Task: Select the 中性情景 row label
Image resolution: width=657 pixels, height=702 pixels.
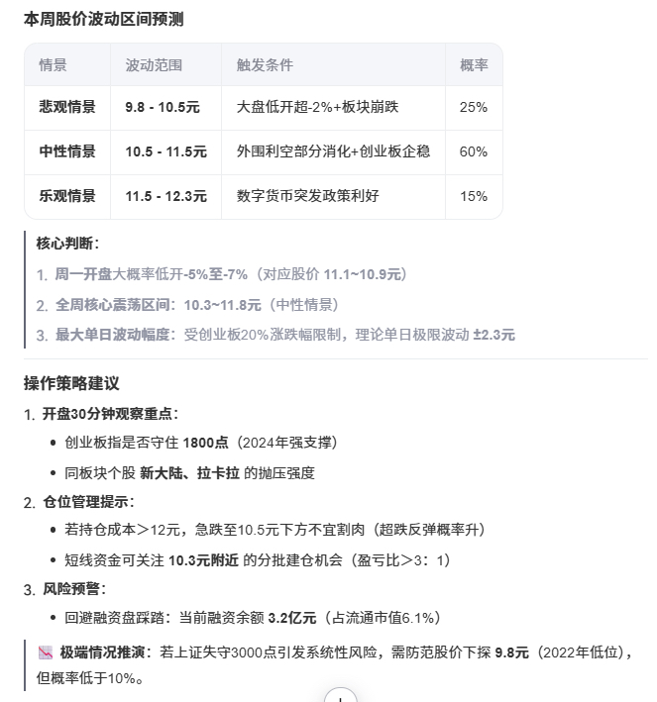Action: pyautogui.click(x=67, y=151)
